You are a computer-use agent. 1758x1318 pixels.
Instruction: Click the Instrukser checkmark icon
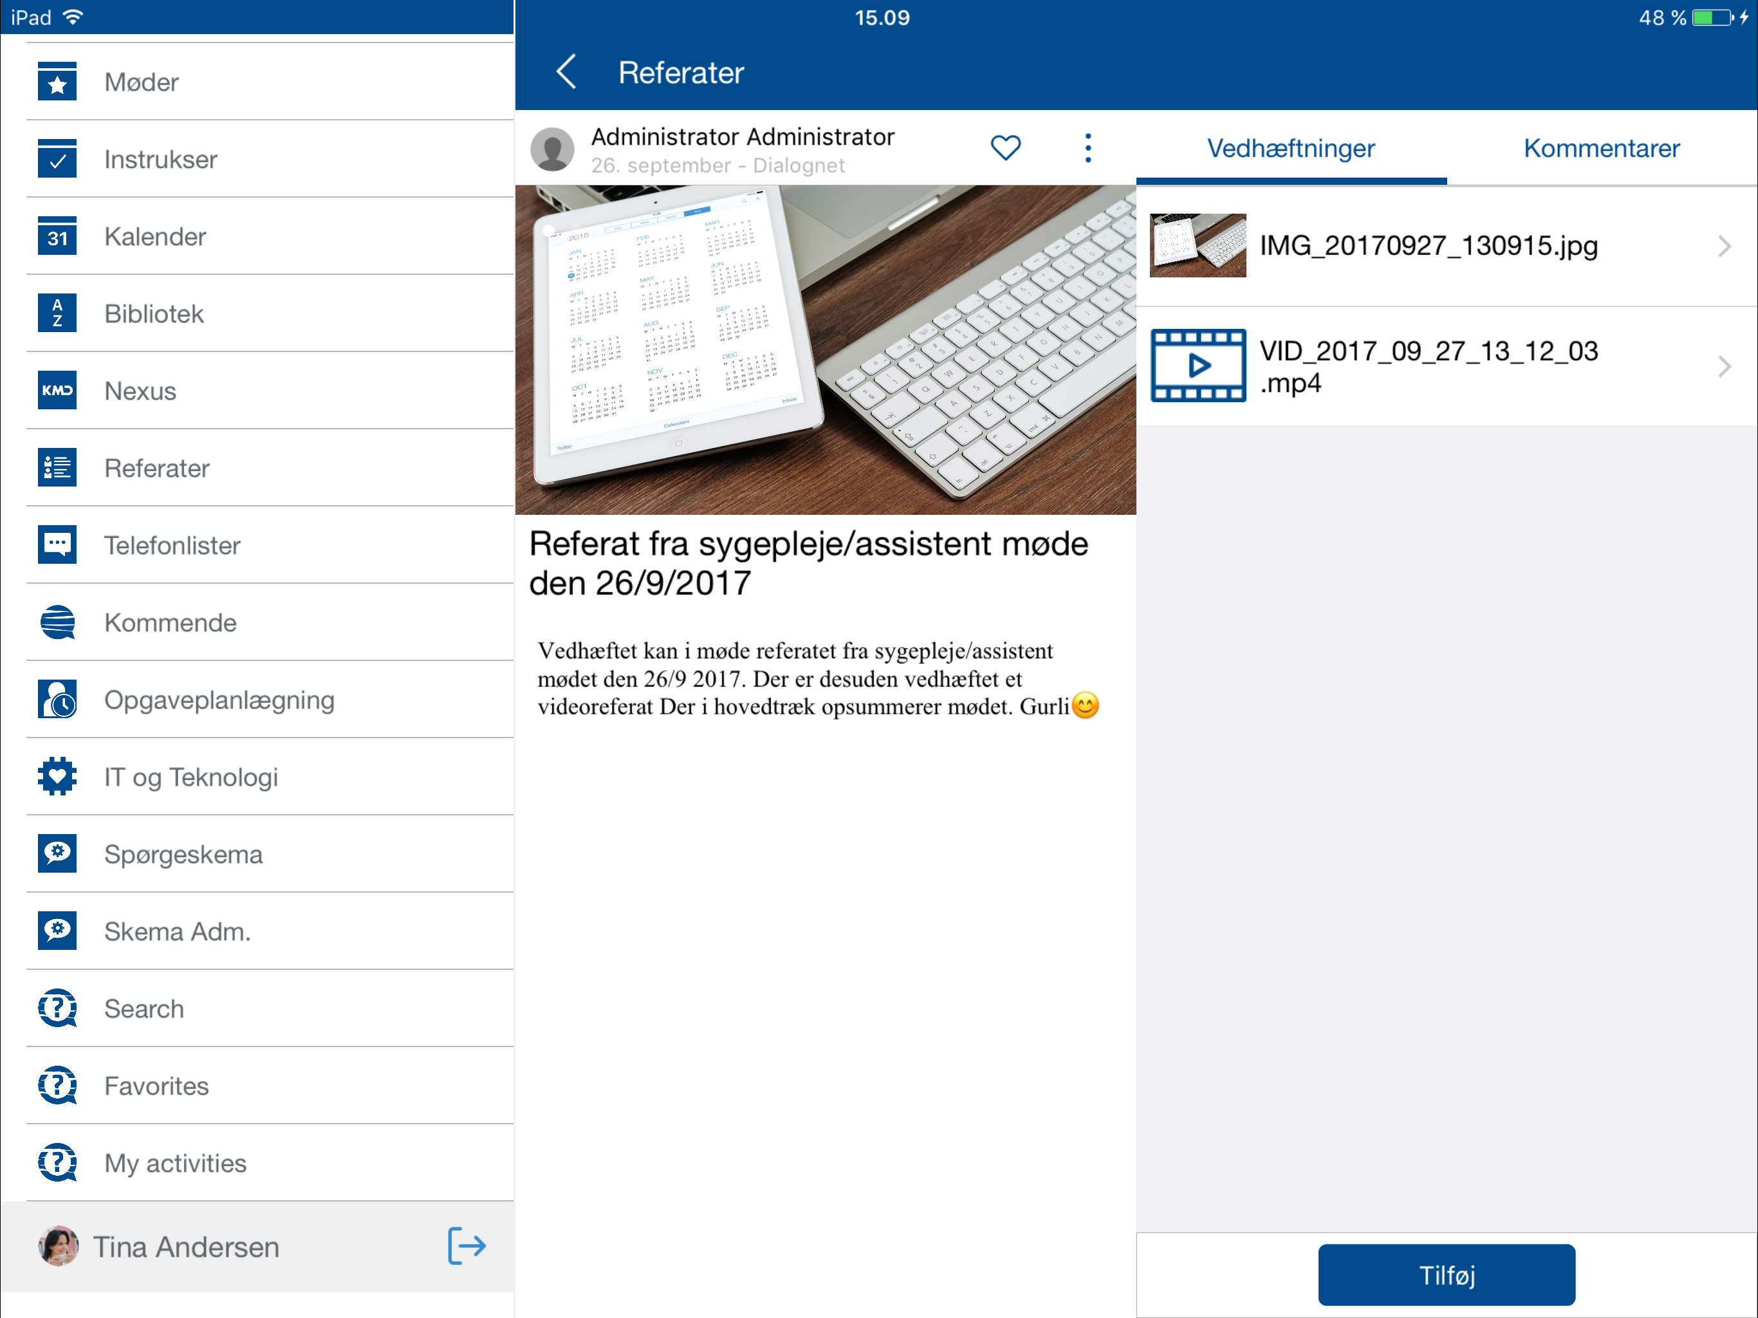click(57, 159)
